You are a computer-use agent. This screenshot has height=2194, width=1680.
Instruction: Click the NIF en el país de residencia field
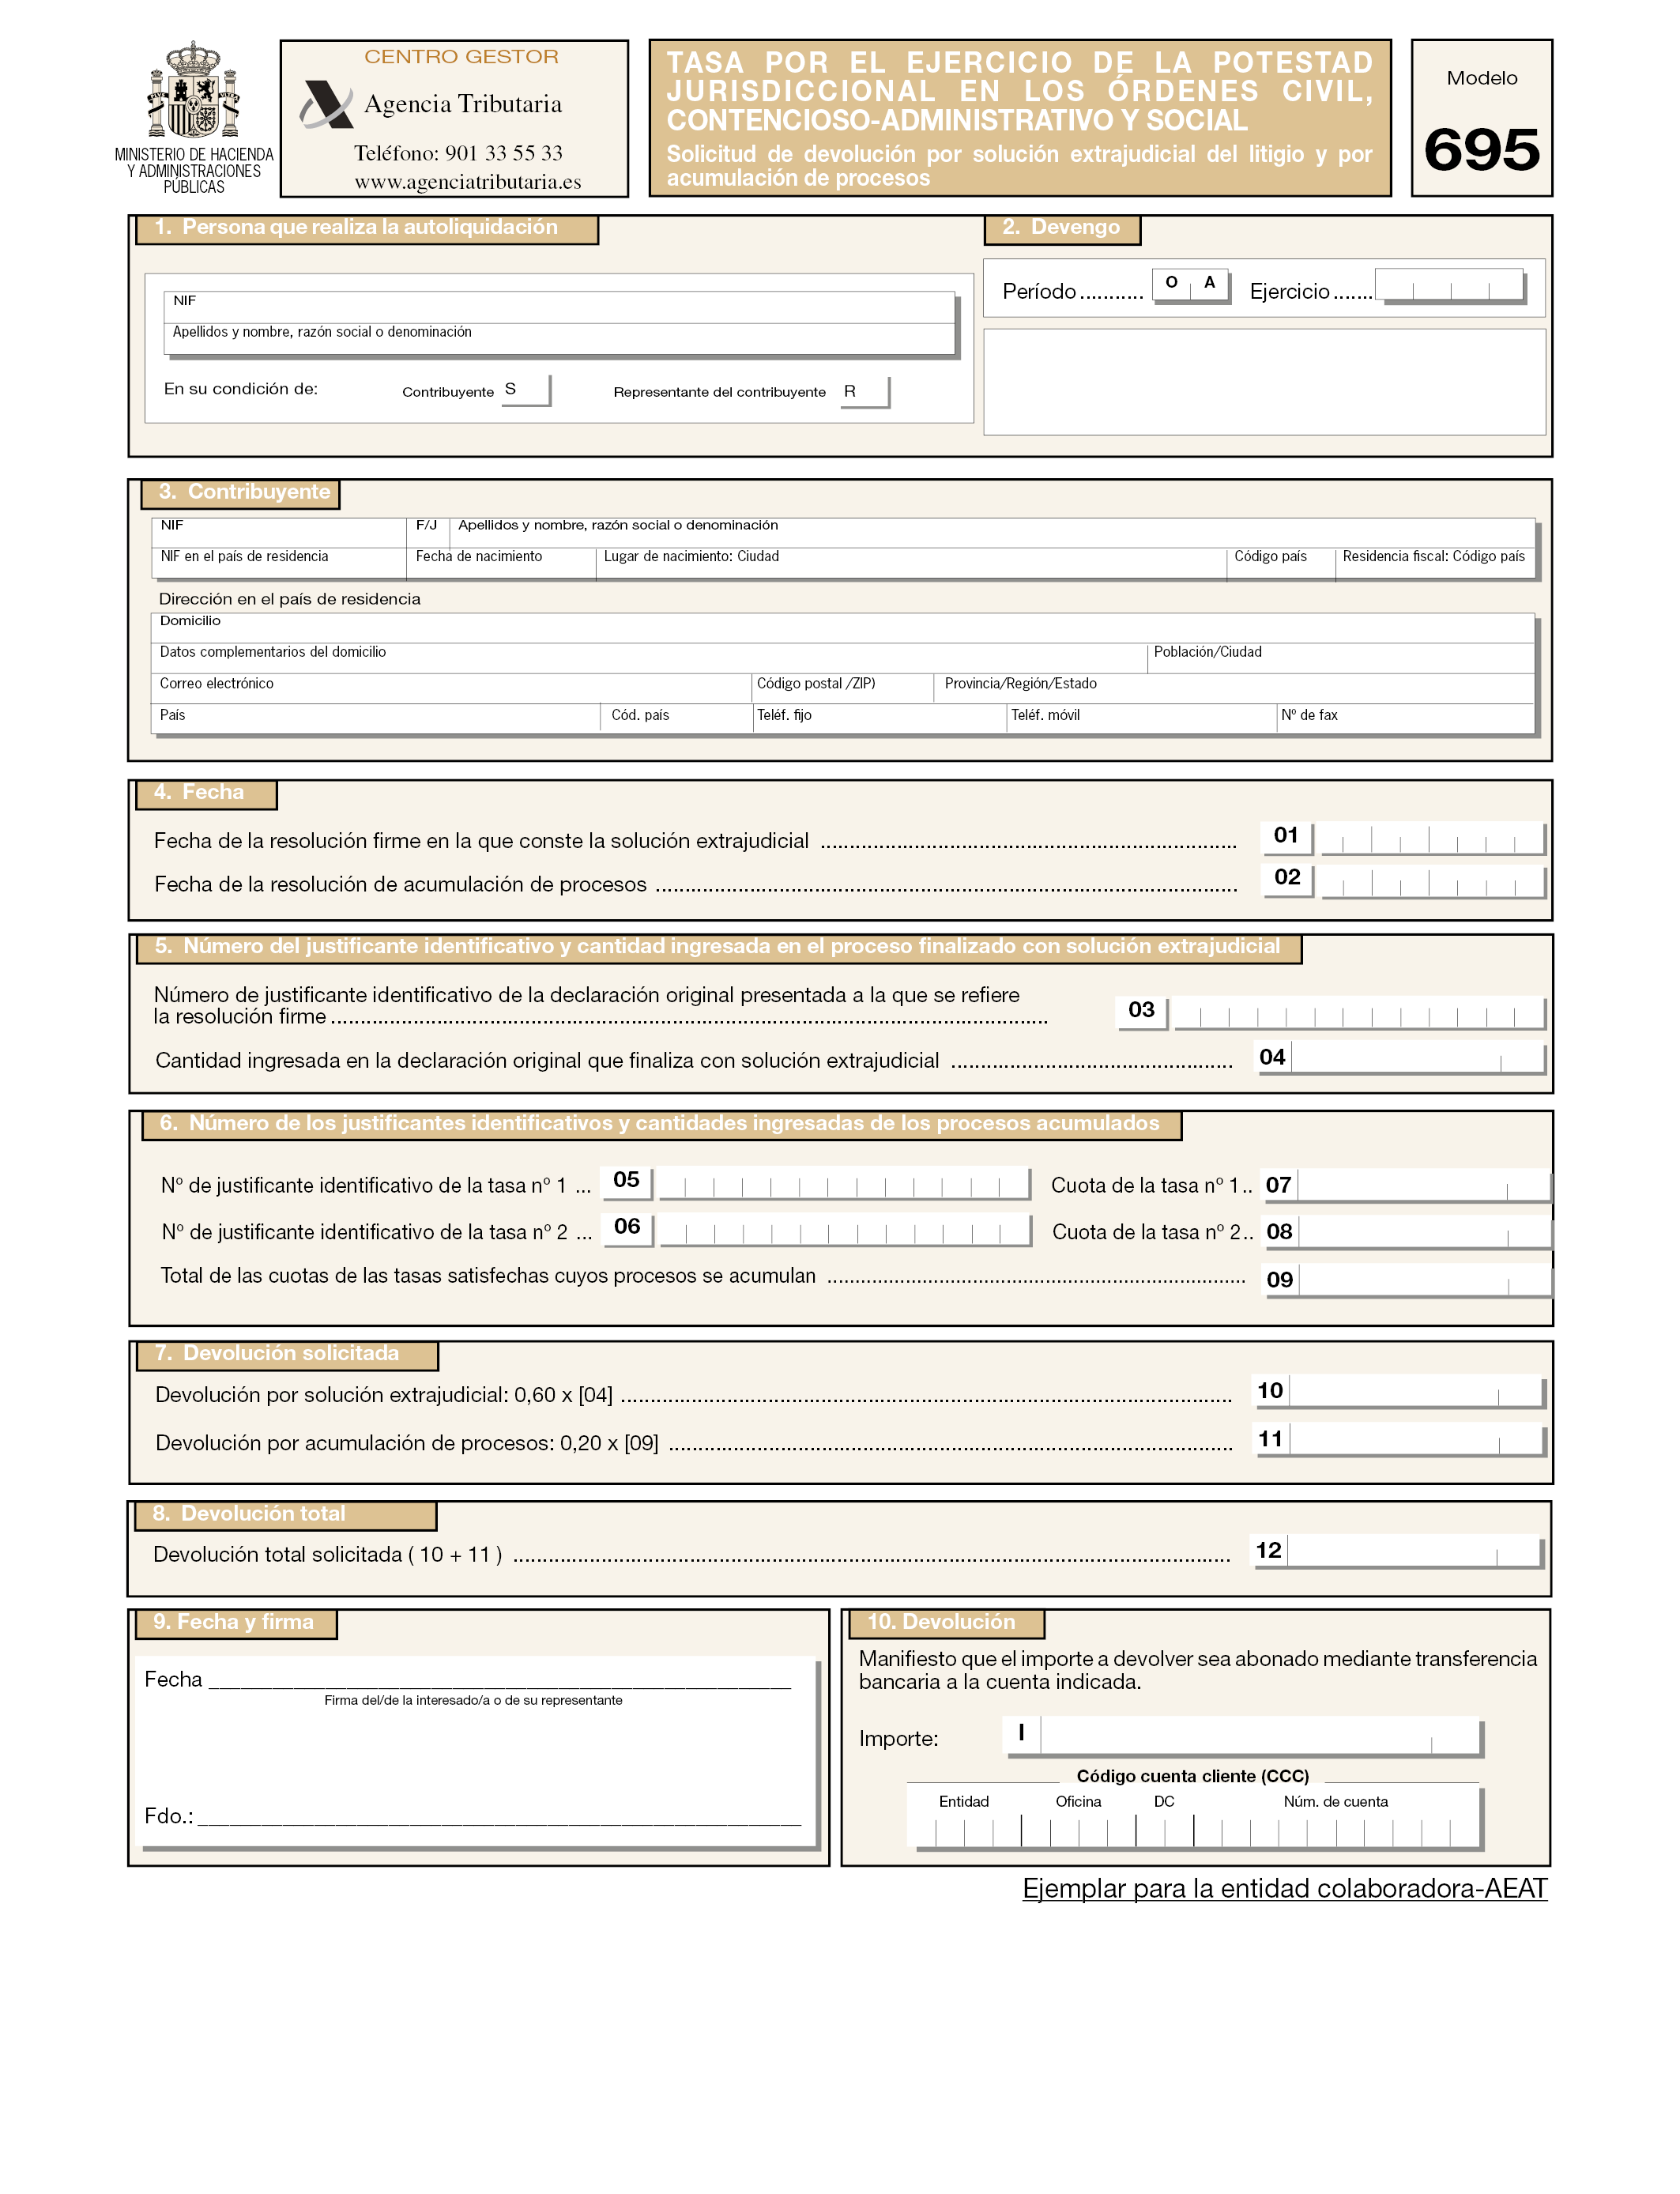point(279,563)
